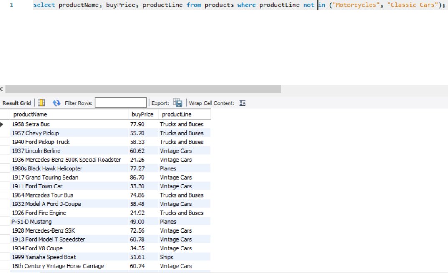
Task: Sort by the productName column header
Action: (x=69, y=114)
